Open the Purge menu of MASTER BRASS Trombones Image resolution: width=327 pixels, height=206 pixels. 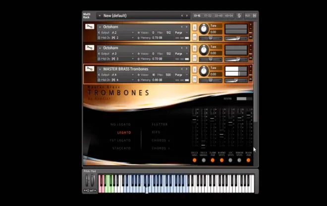tap(181, 75)
